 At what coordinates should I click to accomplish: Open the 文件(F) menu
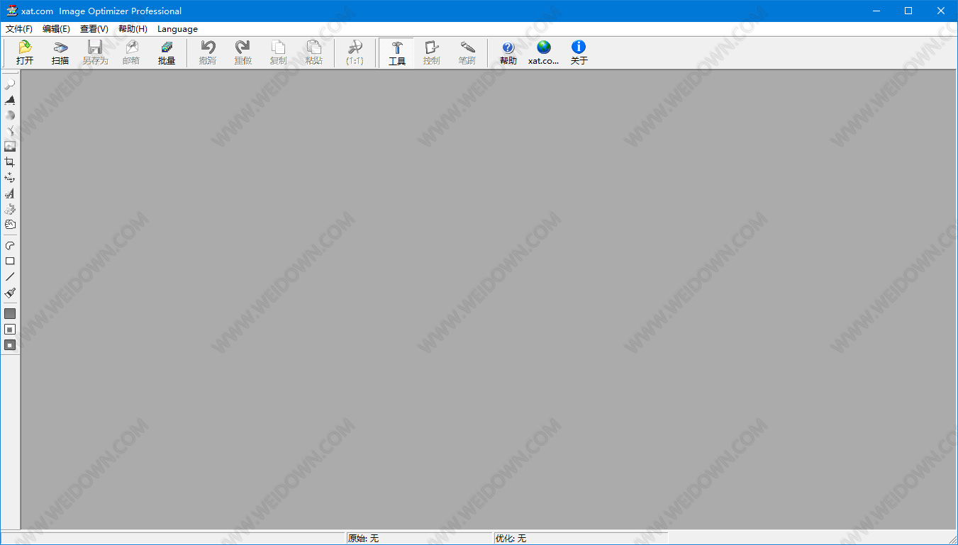(x=19, y=29)
